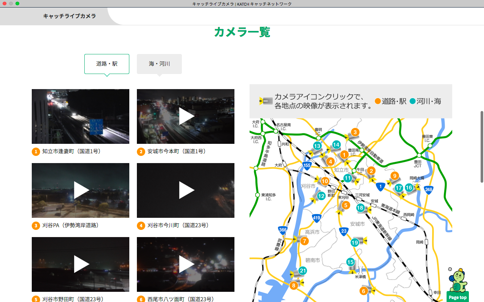Click the 西尾市八ツ面町（国道23号） caption

(x=181, y=299)
